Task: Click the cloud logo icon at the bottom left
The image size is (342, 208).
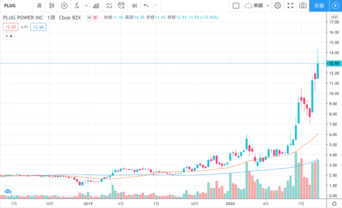Action: [x=8, y=192]
